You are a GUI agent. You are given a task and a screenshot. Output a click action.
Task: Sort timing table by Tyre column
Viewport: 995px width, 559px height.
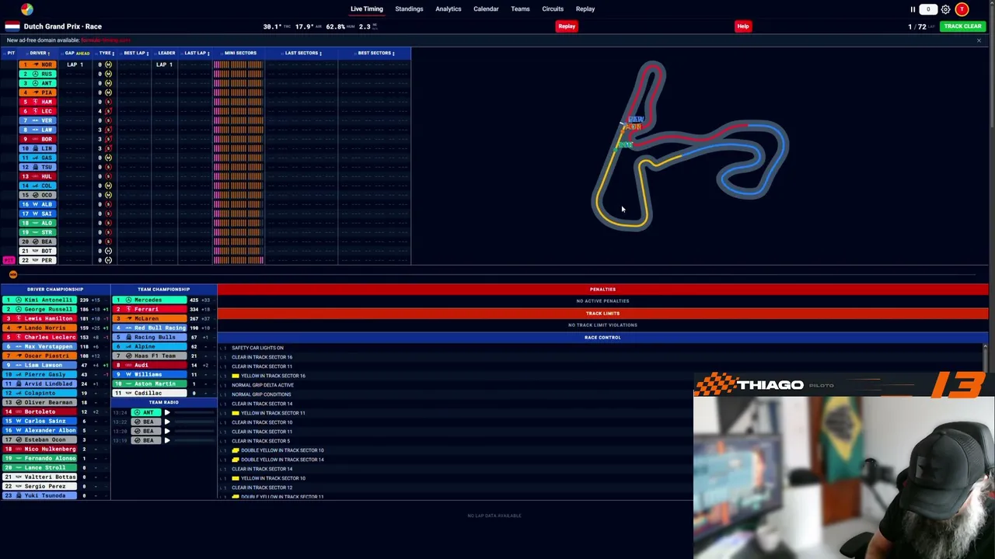click(x=106, y=53)
